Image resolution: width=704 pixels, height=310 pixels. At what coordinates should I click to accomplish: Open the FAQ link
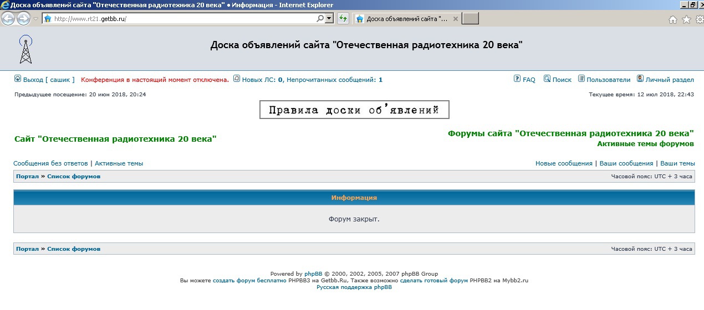pyautogui.click(x=529, y=80)
